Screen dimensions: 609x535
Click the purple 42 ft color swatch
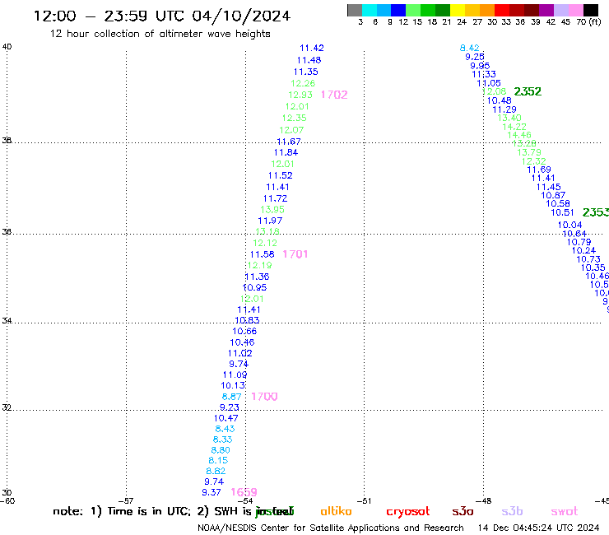(546, 10)
